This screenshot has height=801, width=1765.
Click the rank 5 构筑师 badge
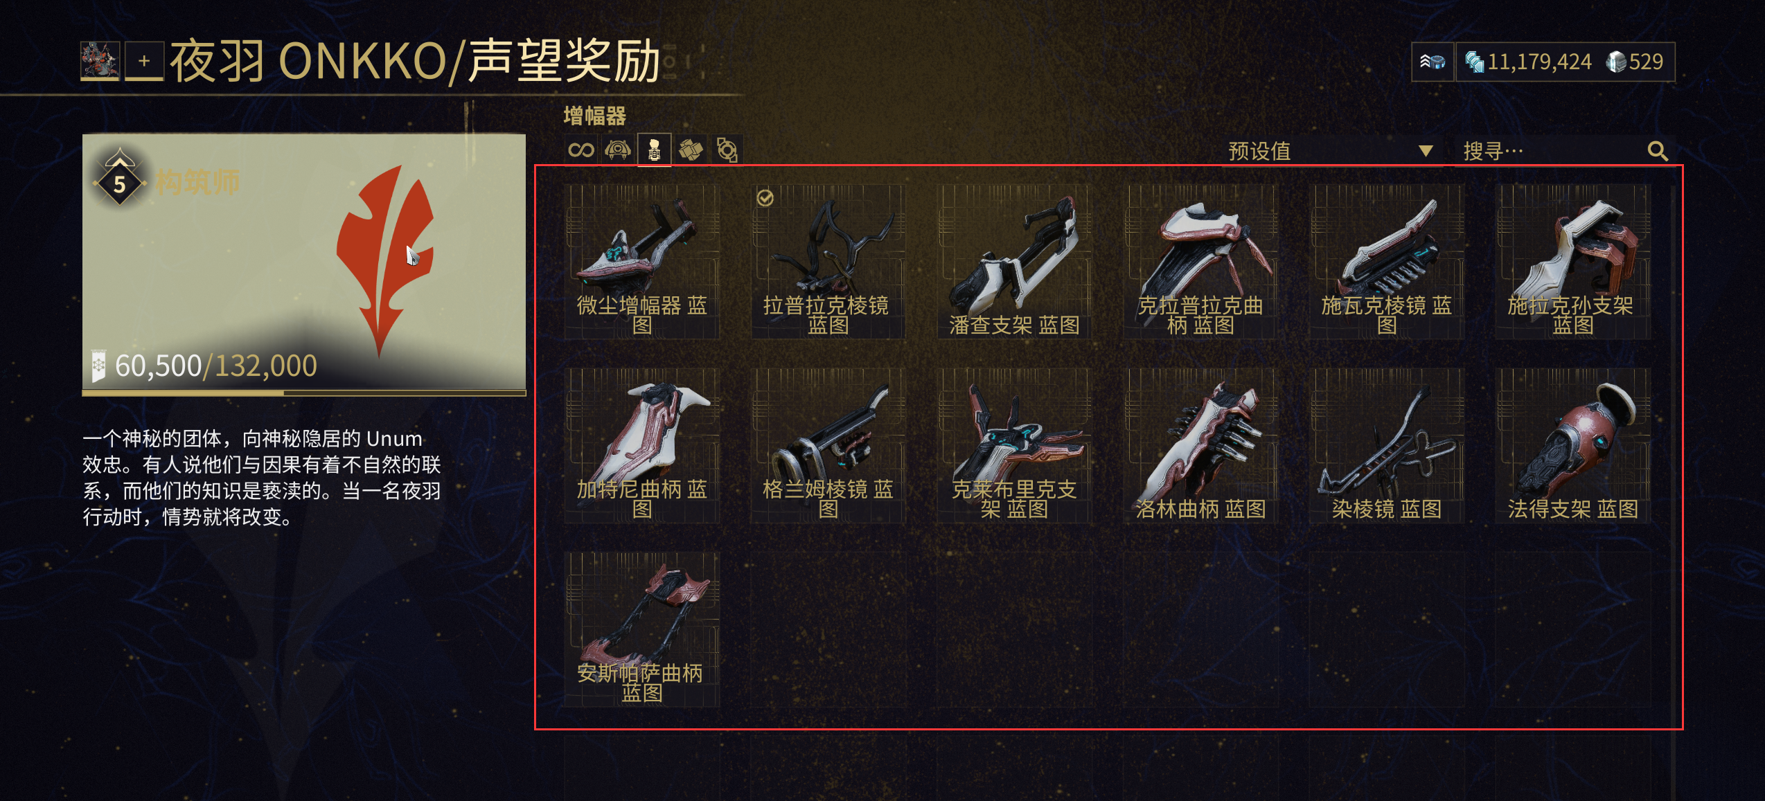click(168, 183)
